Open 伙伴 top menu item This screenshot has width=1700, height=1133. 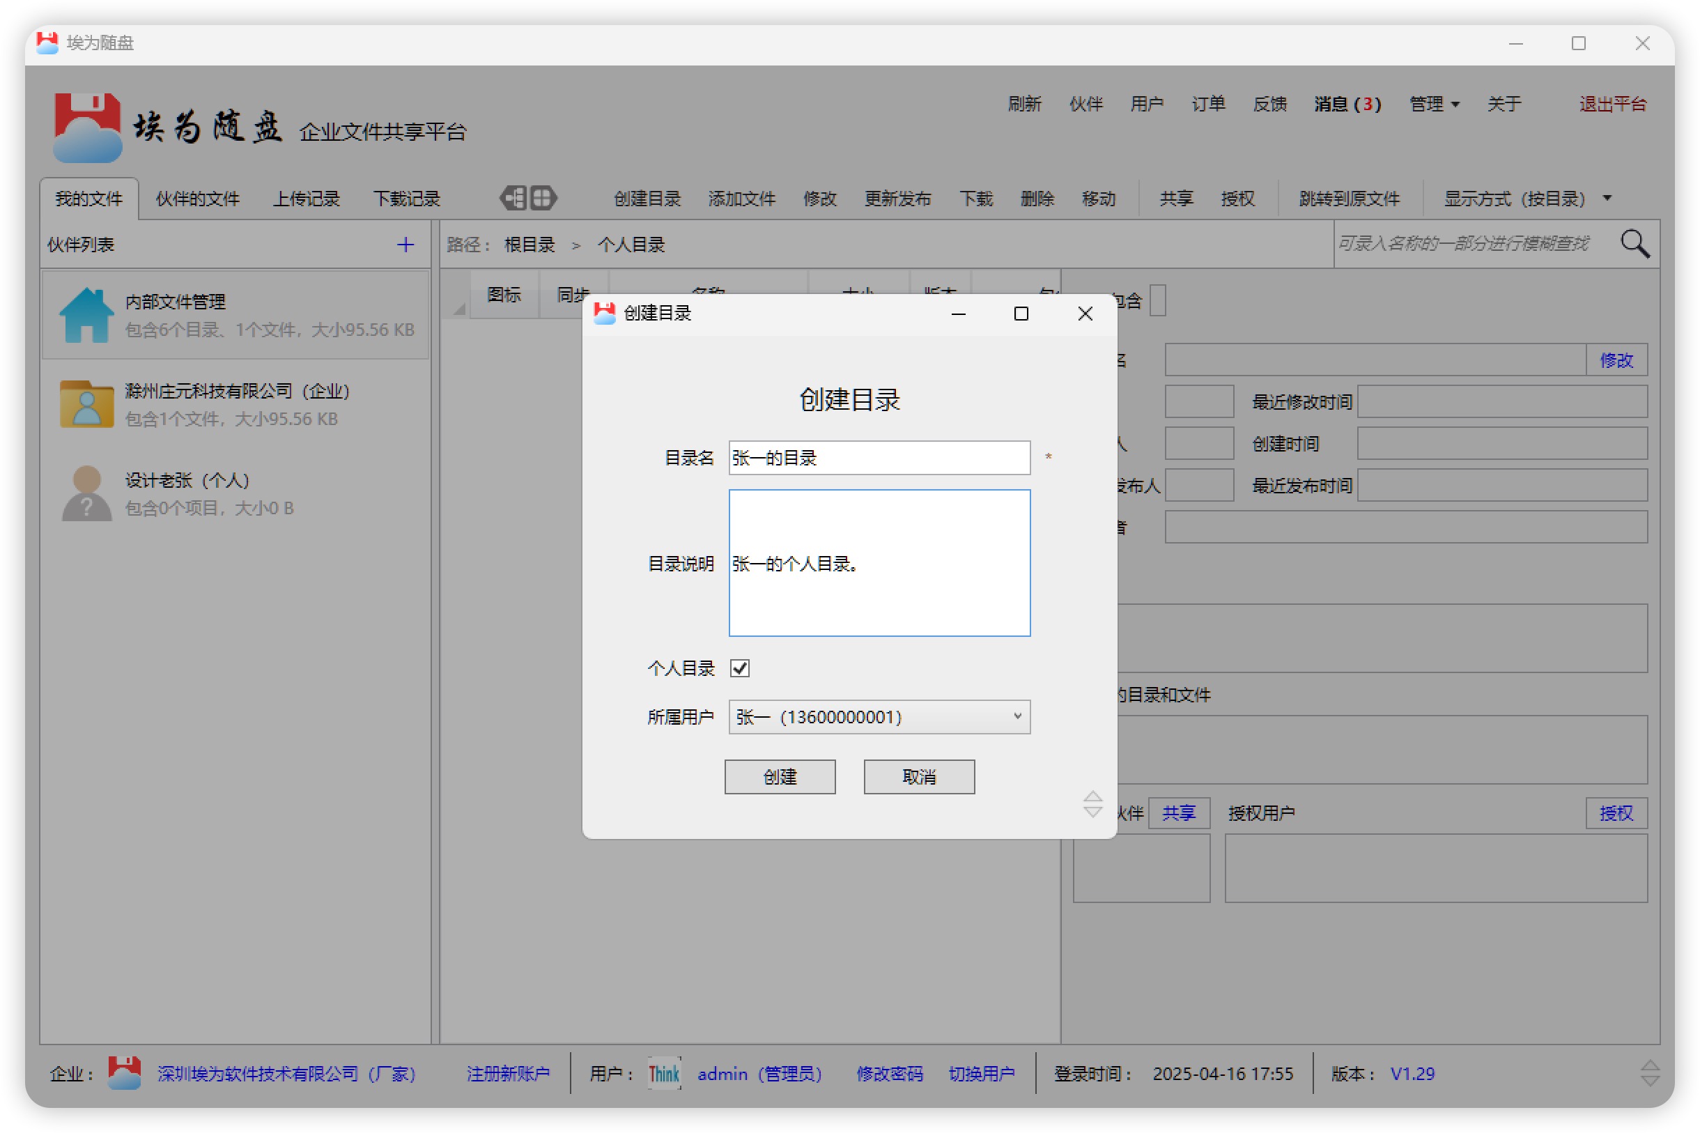1086,104
